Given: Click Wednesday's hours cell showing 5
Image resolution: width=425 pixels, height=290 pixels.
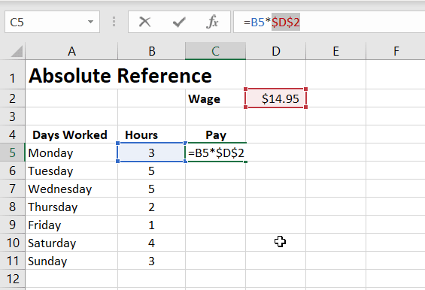Looking at the screenshot, I should click(x=151, y=189).
